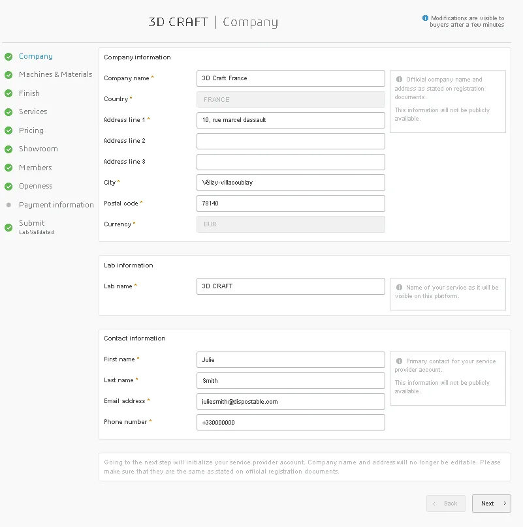Click the blue info icon near Modifications notice
This screenshot has width=523, height=527.
(x=426, y=18)
